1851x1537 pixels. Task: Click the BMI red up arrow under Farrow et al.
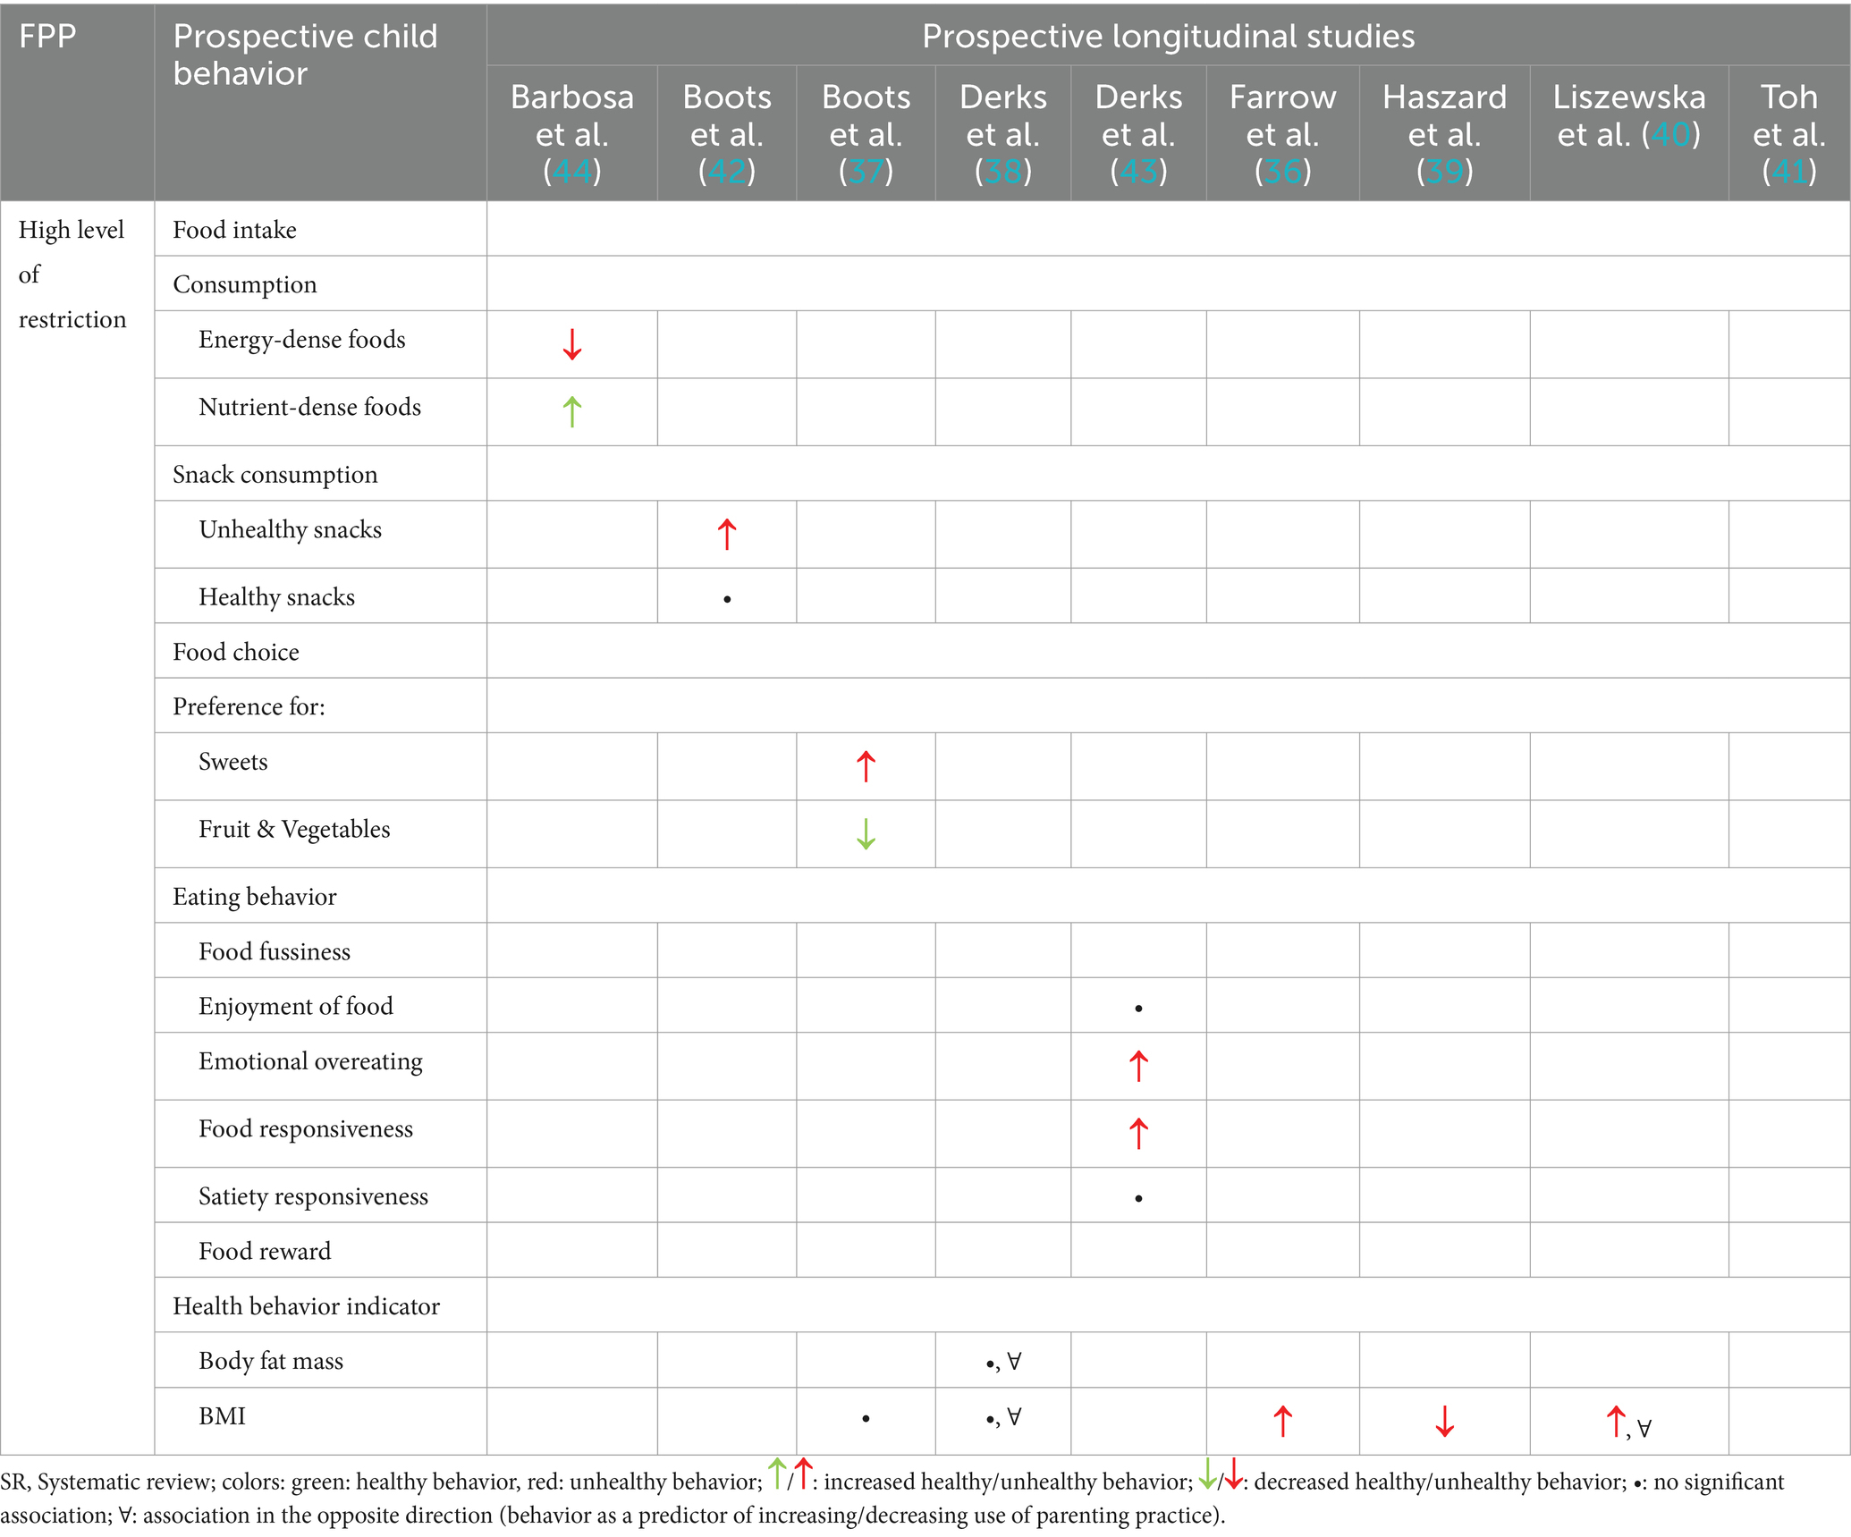pos(1282,1421)
